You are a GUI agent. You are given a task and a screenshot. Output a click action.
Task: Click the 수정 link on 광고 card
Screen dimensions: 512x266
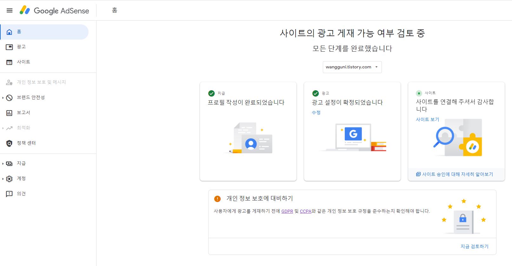tap(316, 113)
